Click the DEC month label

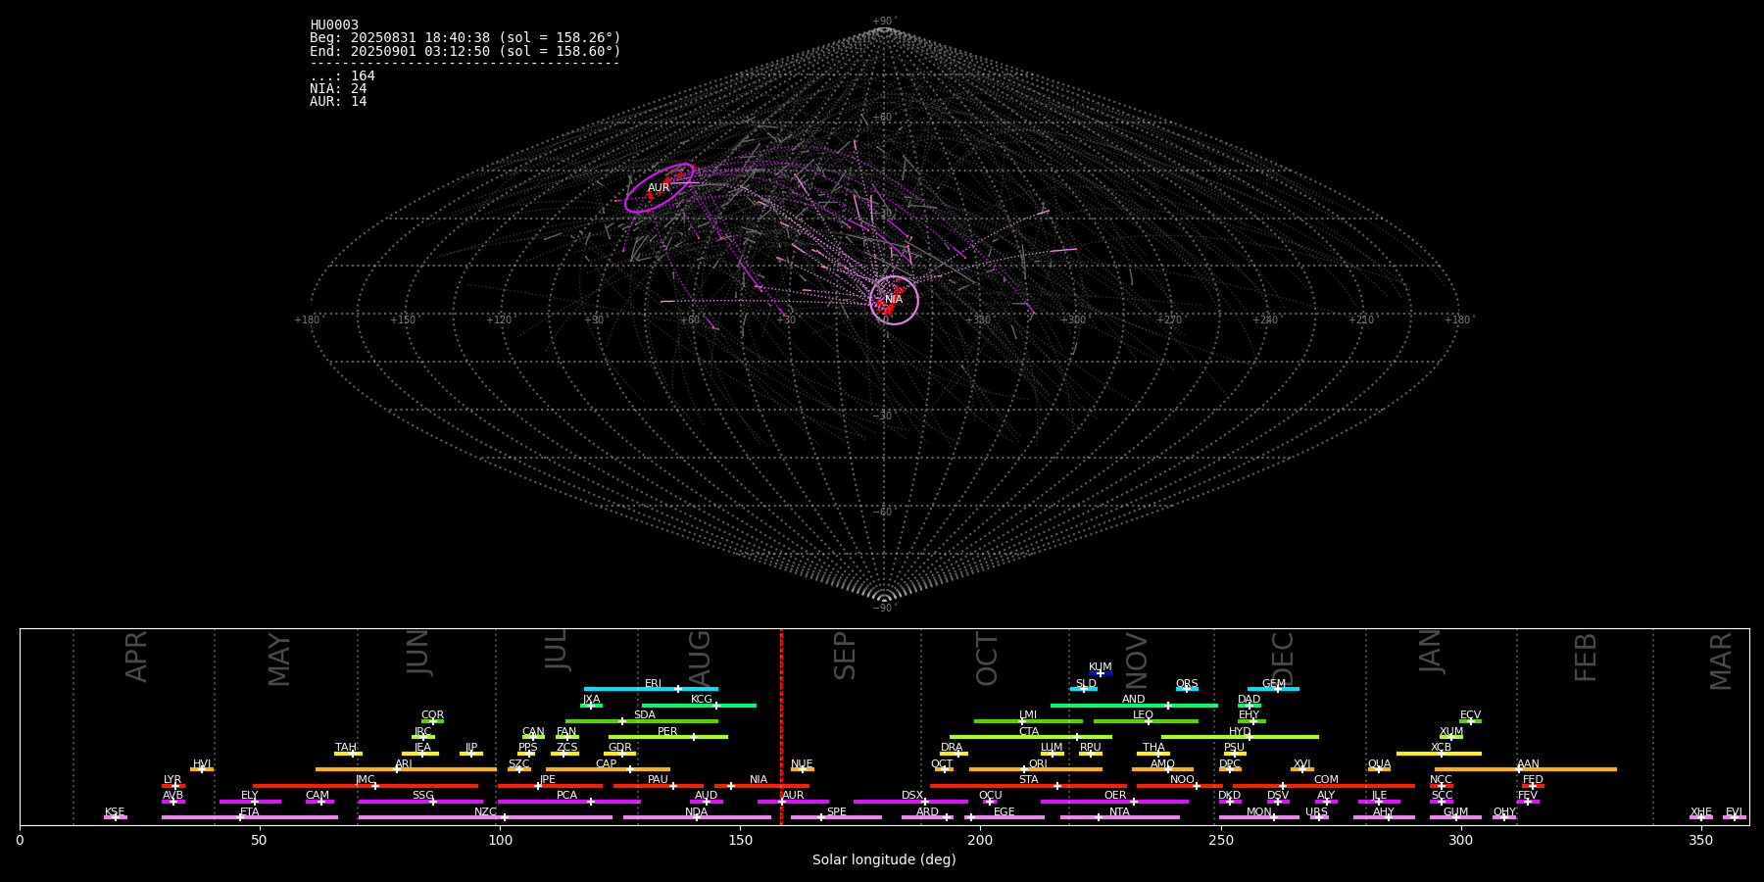1283,659
